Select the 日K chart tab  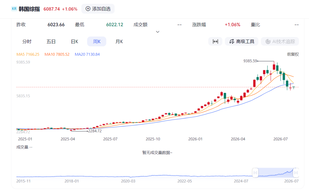click(74, 41)
